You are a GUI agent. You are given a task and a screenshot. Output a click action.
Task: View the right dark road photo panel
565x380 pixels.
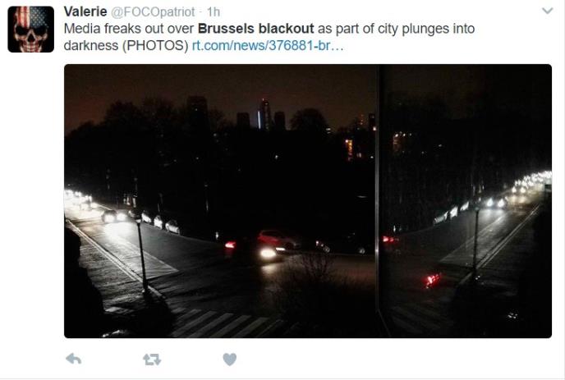(465, 201)
